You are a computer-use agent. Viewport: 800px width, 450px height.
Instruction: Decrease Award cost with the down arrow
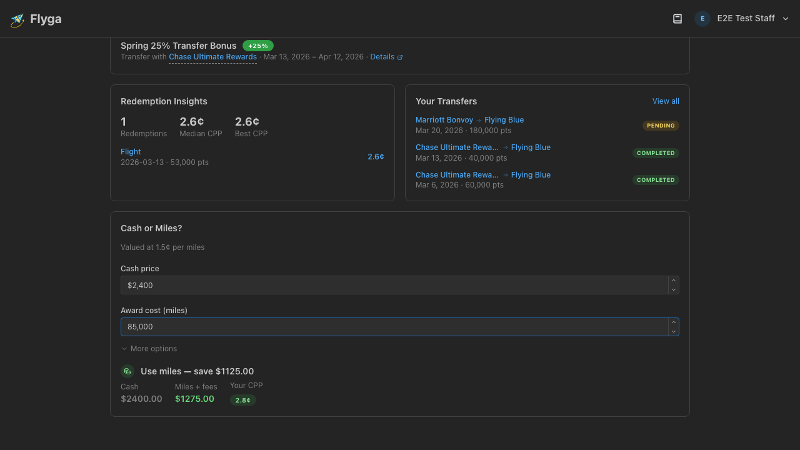tap(674, 331)
